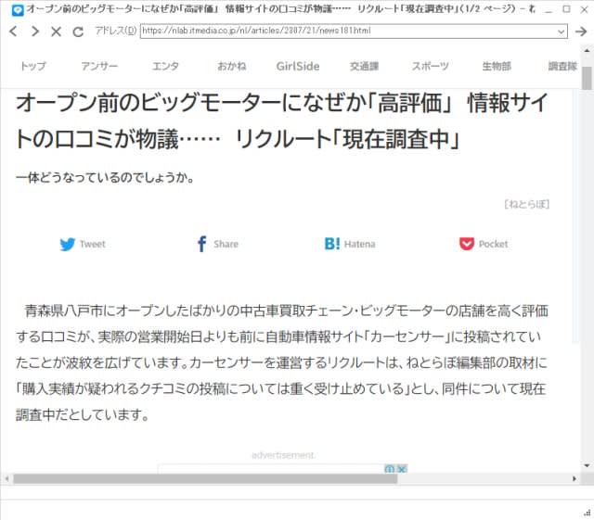The width and height of the screenshot is (594, 520).
Task: Open the おかね navigation tab
Action: (231, 66)
